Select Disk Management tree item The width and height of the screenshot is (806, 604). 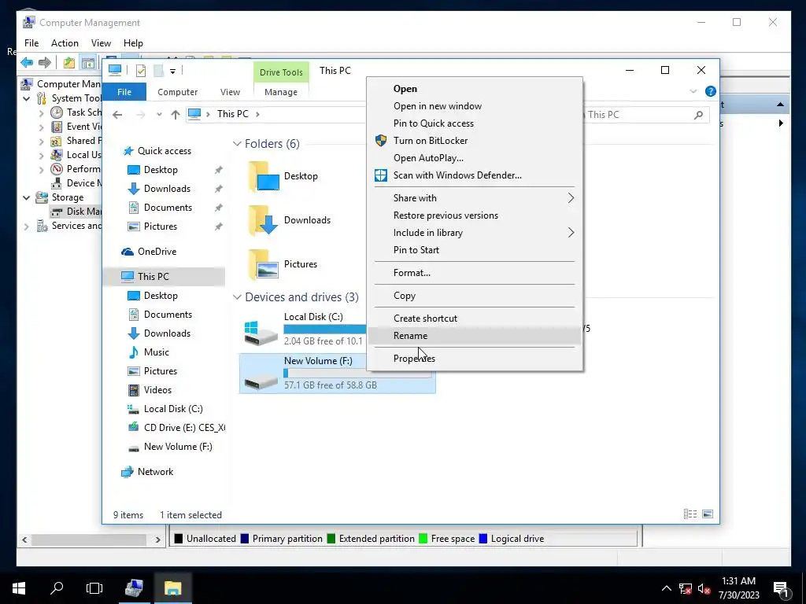pos(76,212)
